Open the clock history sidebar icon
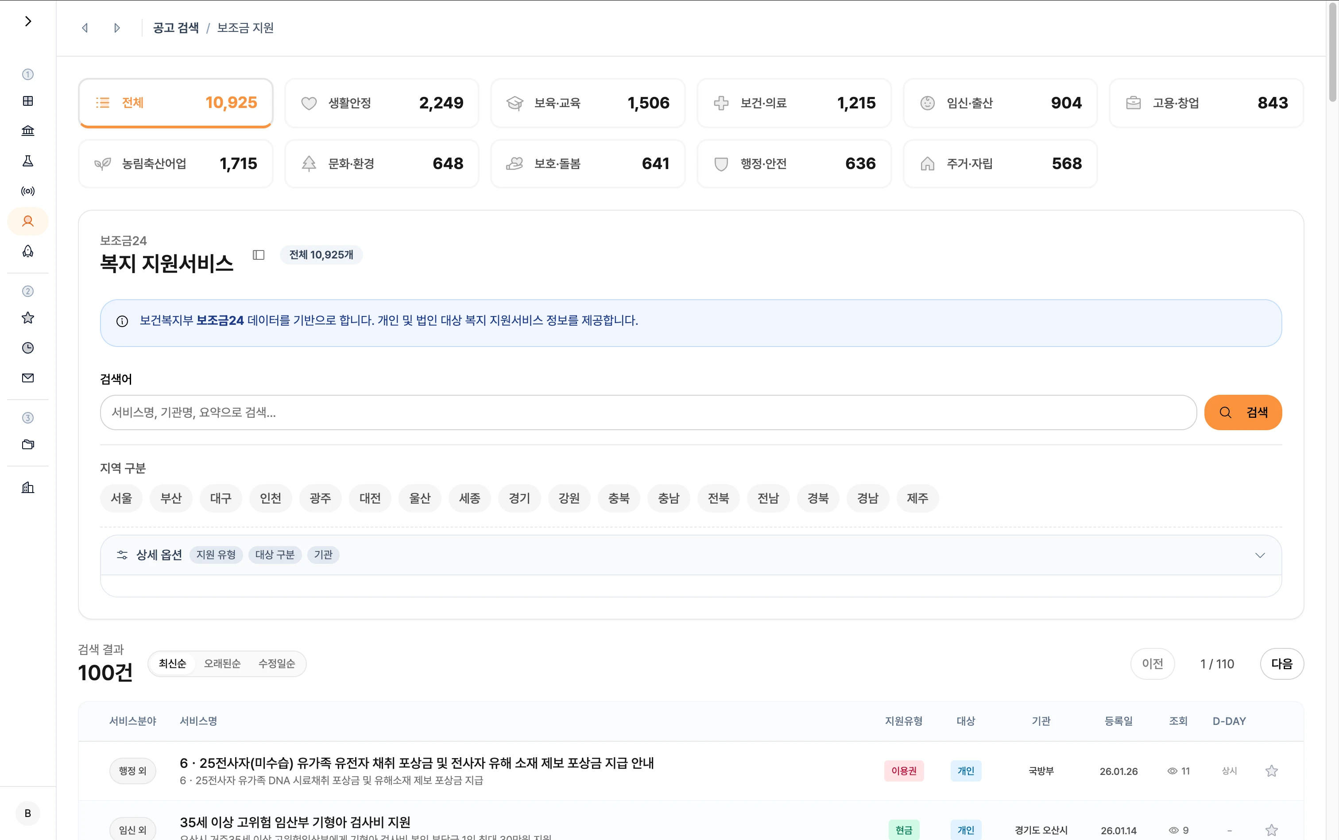Viewport: 1339px width, 840px height. (28, 348)
